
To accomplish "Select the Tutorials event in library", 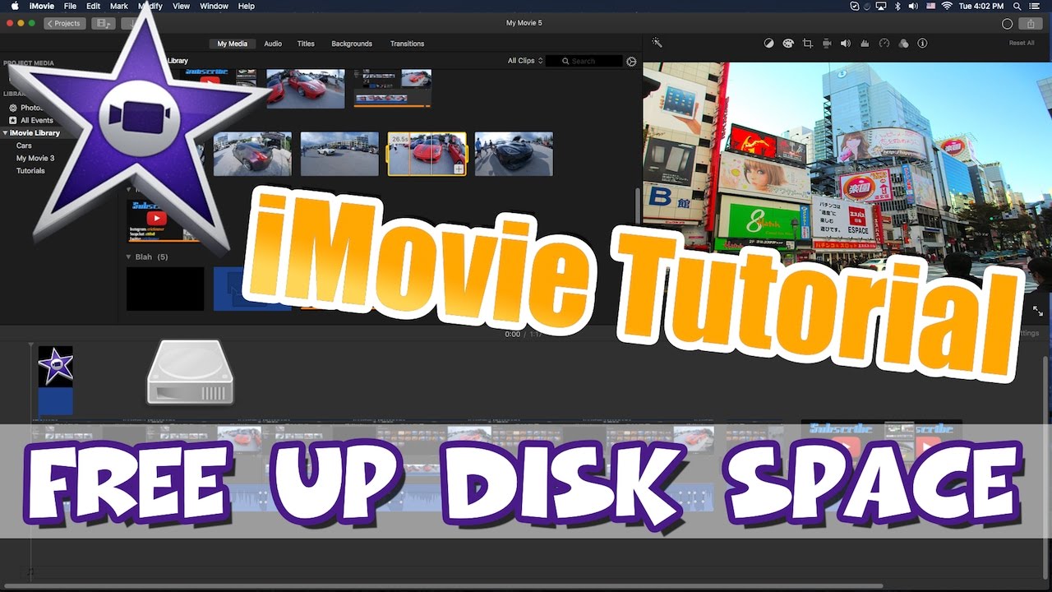I will [x=30, y=171].
